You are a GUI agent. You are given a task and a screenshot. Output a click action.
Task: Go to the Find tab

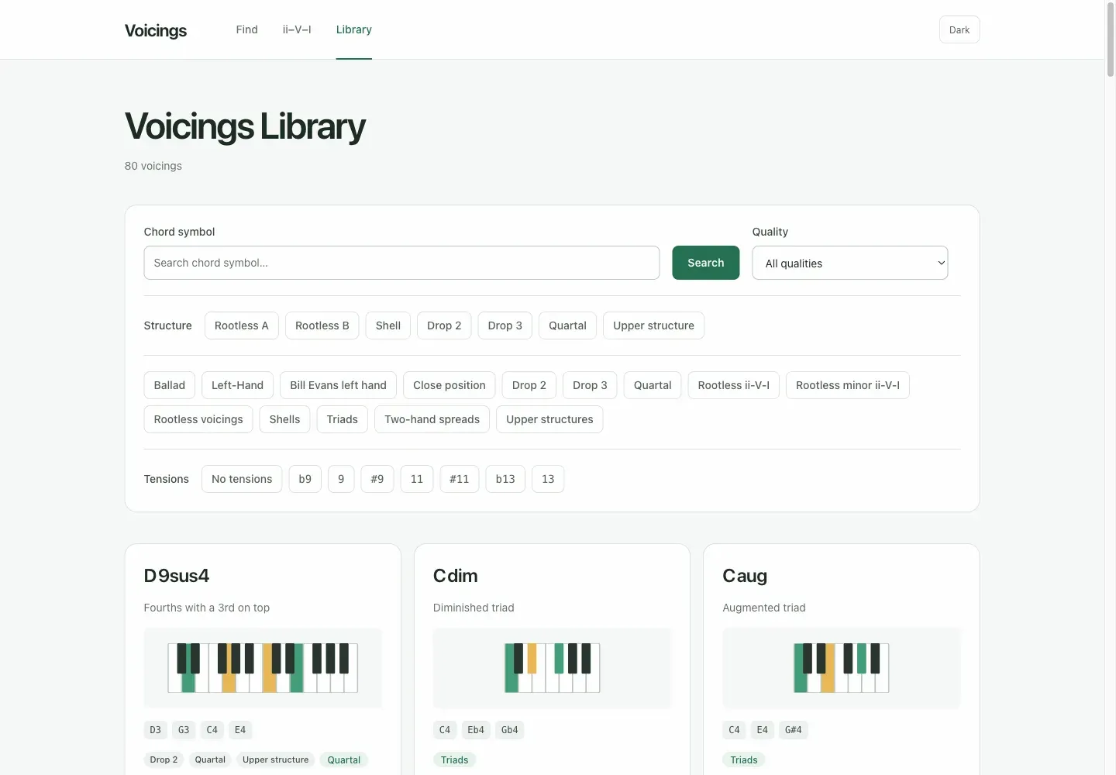pos(246,29)
